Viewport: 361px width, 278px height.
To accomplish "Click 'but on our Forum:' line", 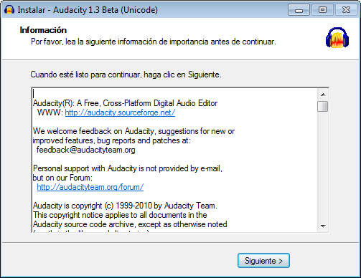I will [x=62, y=178].
